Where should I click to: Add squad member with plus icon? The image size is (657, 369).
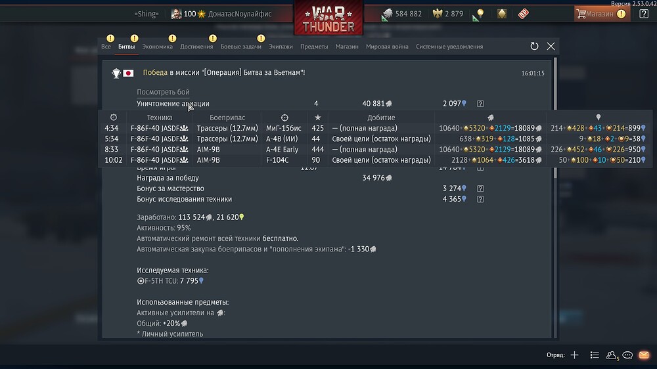(x=574, y=355)
